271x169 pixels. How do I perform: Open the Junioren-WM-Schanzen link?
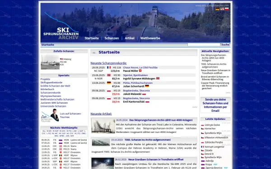[x=54, y=103]
